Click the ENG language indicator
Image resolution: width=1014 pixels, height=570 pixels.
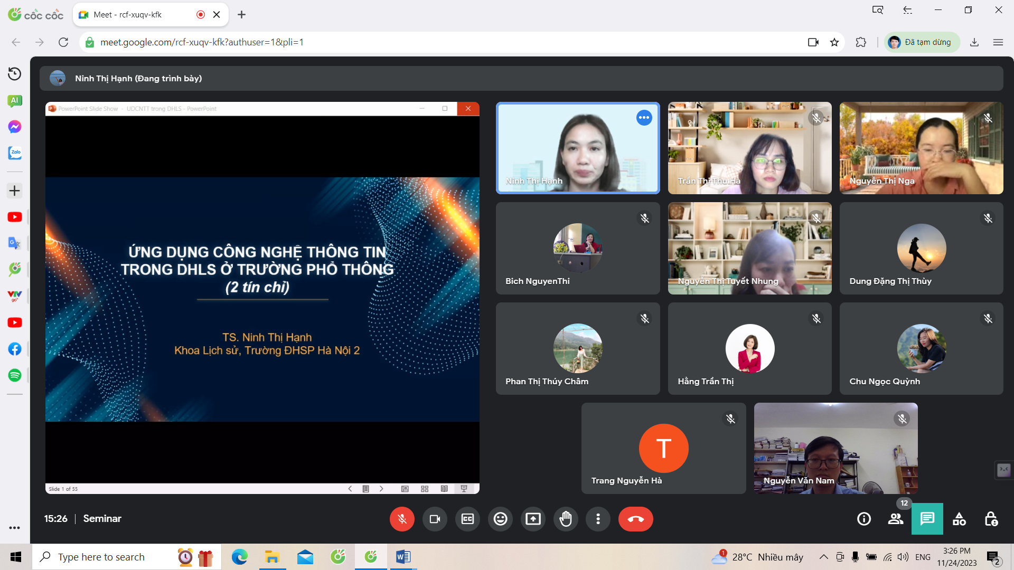tap(923, 557)
